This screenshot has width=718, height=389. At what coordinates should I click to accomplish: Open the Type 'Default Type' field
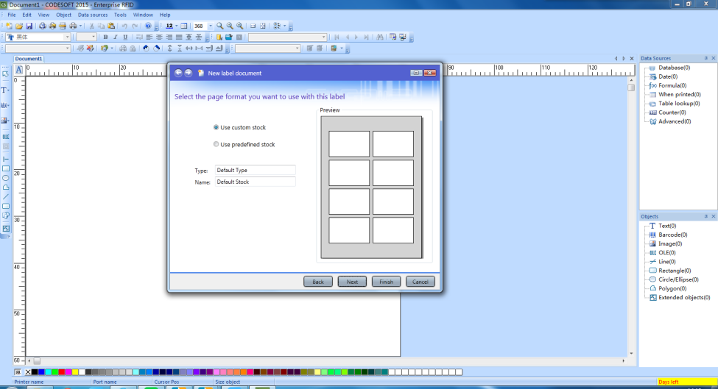click(255, 170)
